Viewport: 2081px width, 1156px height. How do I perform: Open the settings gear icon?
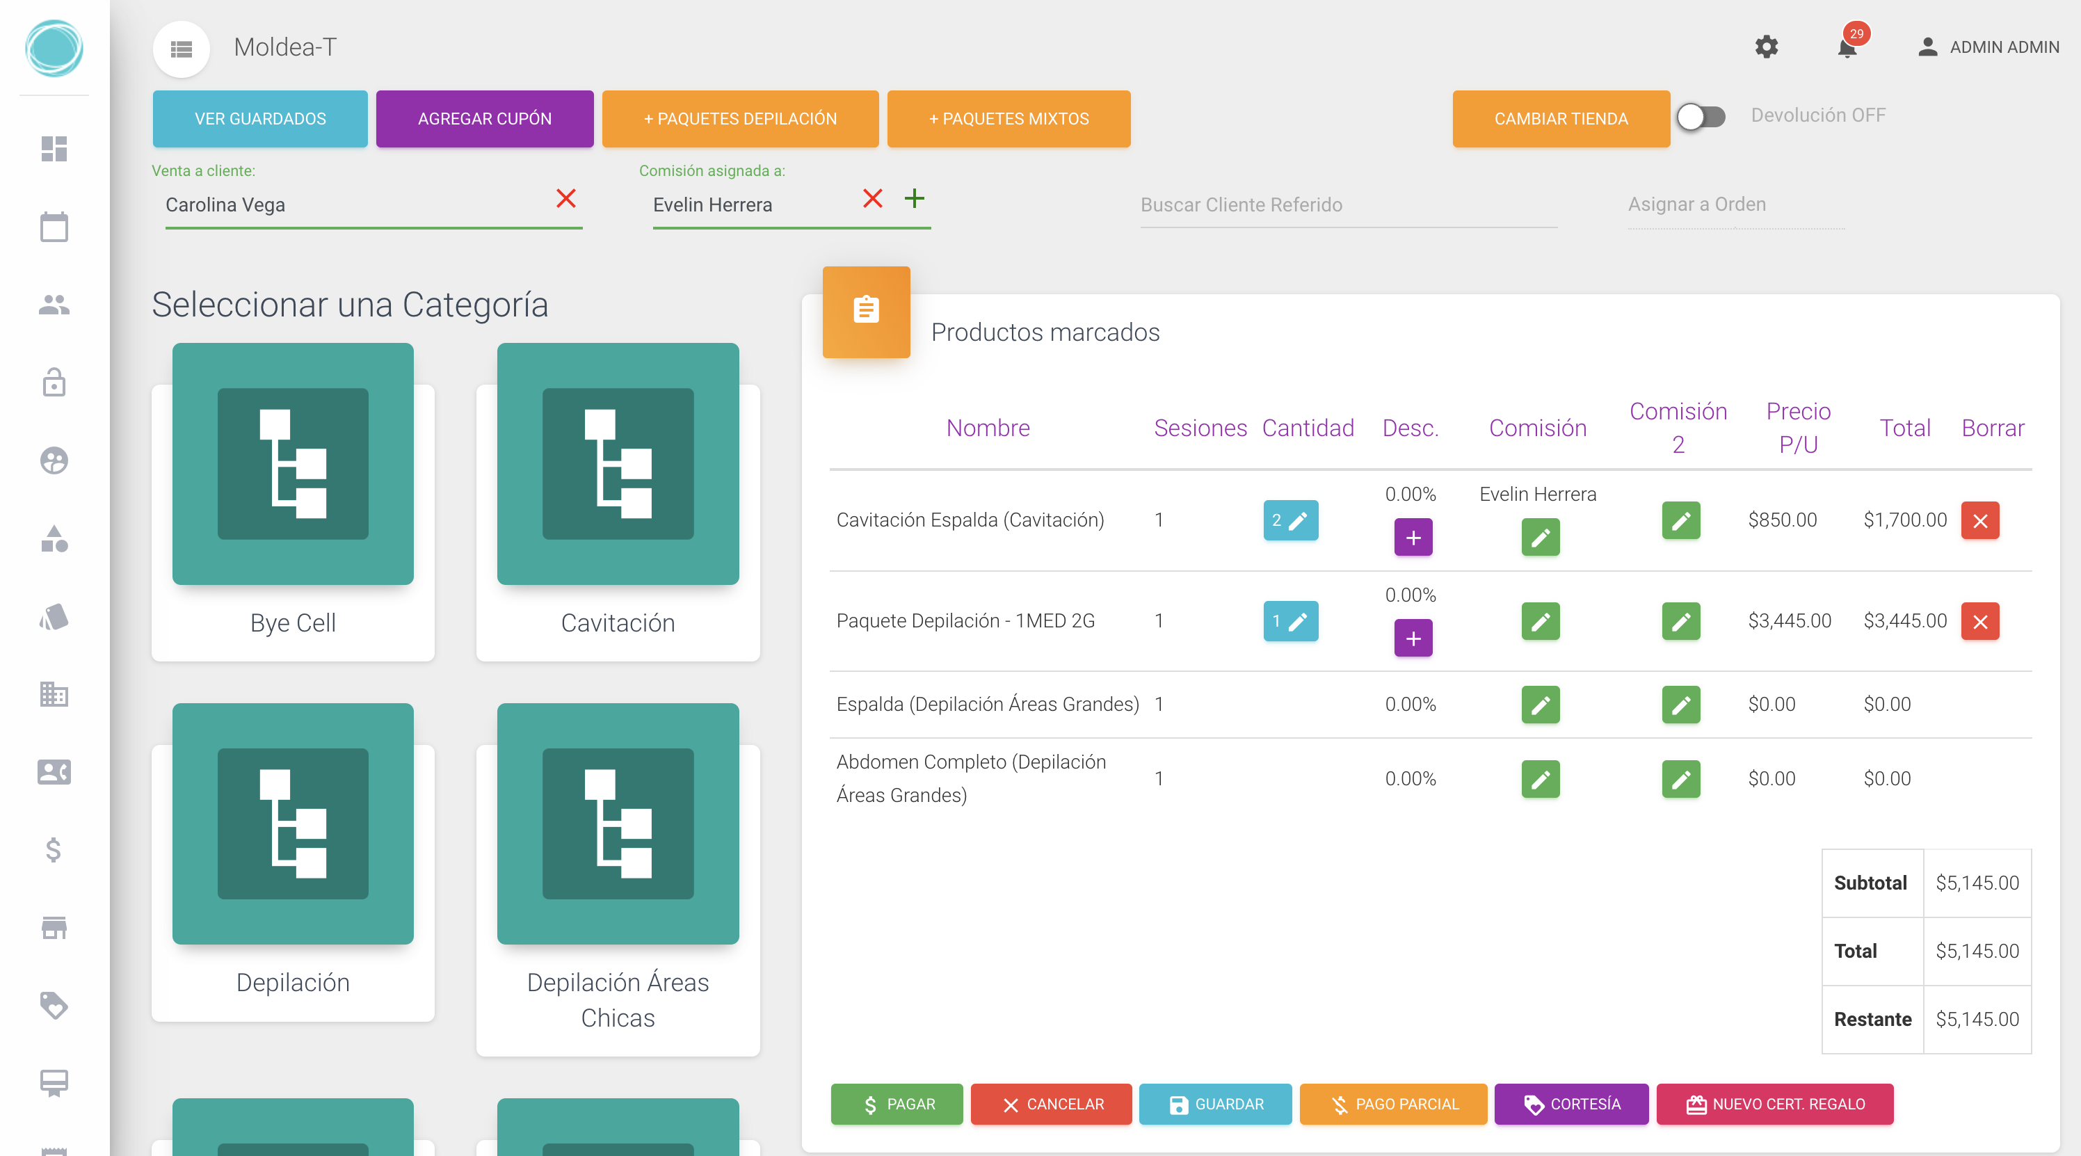pyautogui.click(x=1766, y=47)
